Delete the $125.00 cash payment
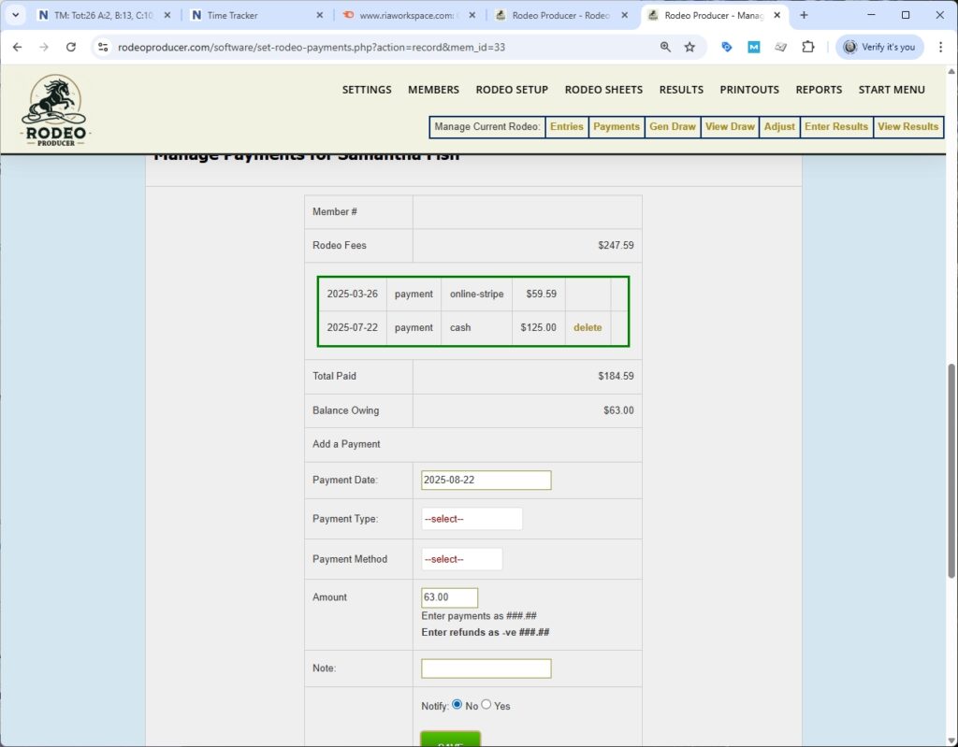This screenshot has height=747, width=958. pos(588,327)
